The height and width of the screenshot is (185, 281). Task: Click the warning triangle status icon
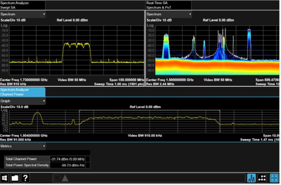(65, 178)
